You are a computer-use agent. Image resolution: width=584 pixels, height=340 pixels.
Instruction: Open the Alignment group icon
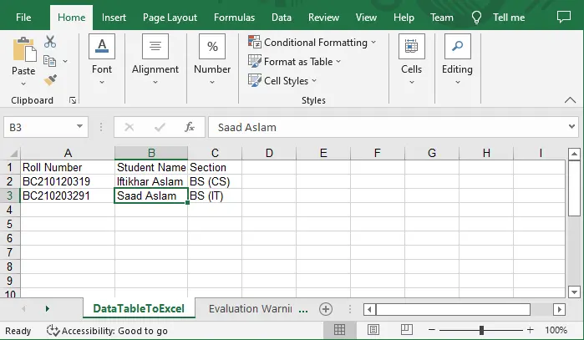(155, 47)
